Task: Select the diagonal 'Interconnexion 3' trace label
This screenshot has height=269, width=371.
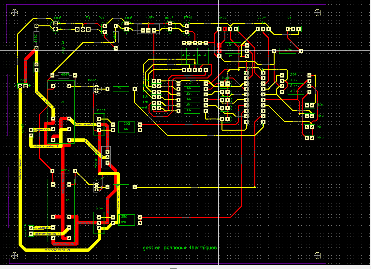Action: (x=45, y=100)
